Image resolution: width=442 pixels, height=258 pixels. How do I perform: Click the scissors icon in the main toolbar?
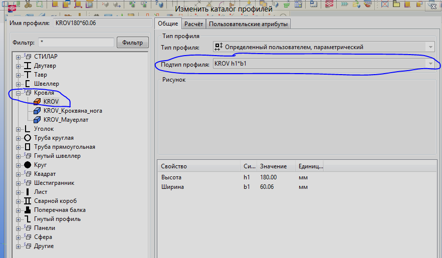click(28, 4)
